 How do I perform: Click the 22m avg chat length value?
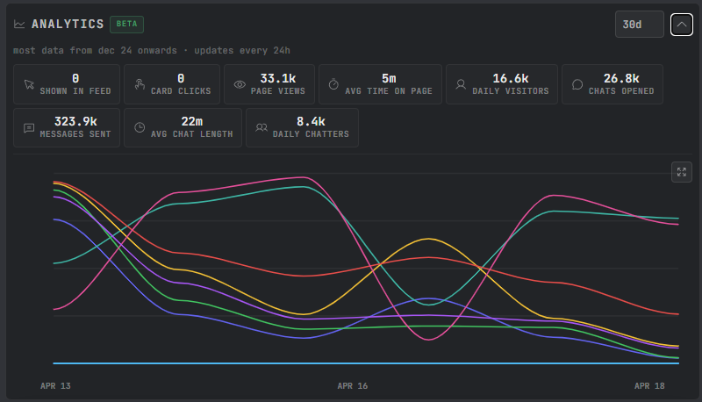coord(191,122)
